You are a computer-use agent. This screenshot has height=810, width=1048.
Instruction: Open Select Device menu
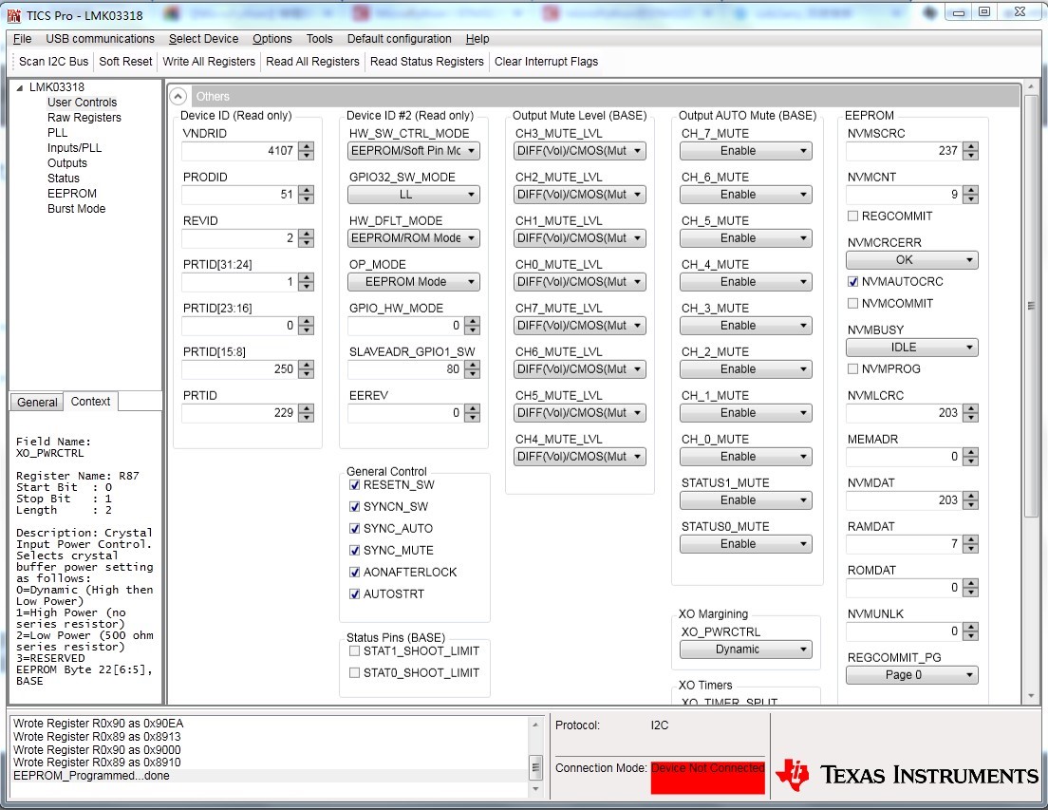[203, 39]
